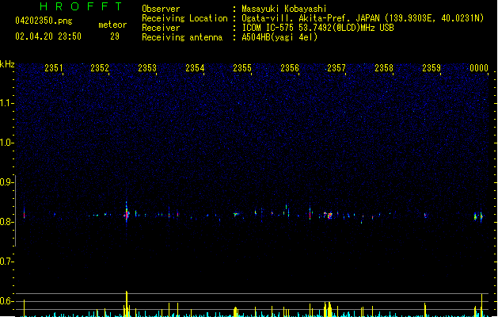
Task: Click the meteor label
Action: tap(112, 25)
